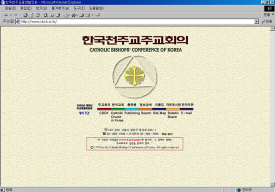Click the Bulletin Board navigation link
Image resolution: width=275 pixels, height=192 pixels.
point(173,115)
